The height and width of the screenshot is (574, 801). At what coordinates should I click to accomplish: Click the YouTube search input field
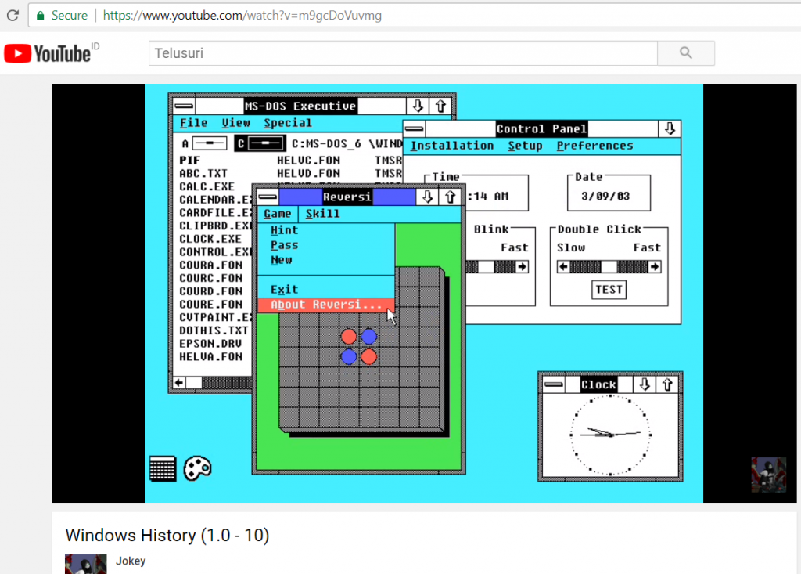402,53
